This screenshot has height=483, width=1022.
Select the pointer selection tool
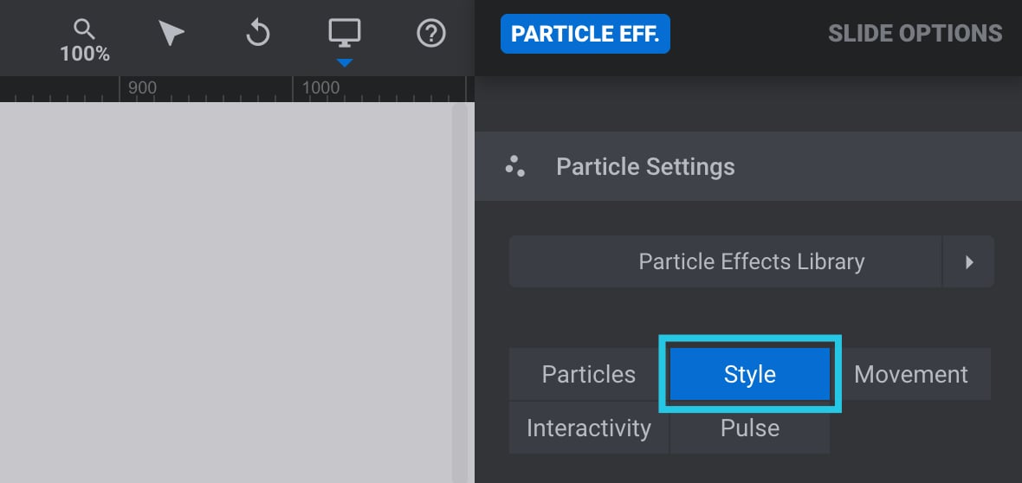tap(171, 33)
